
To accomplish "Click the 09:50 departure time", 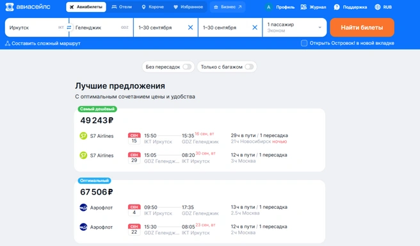I will tap(150, 207).
